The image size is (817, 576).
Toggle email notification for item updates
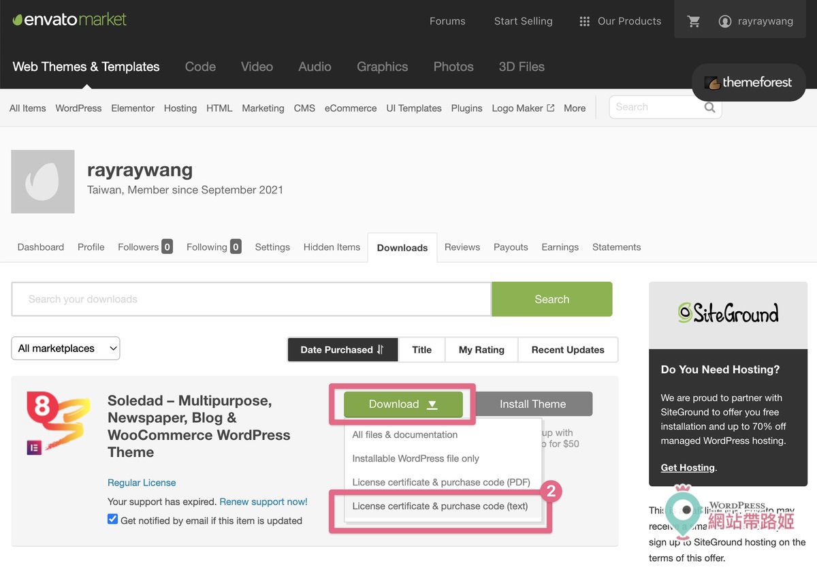coord(113,519)
